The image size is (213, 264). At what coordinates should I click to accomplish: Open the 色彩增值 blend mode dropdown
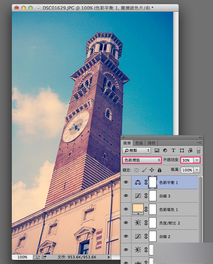coord(142,160)
